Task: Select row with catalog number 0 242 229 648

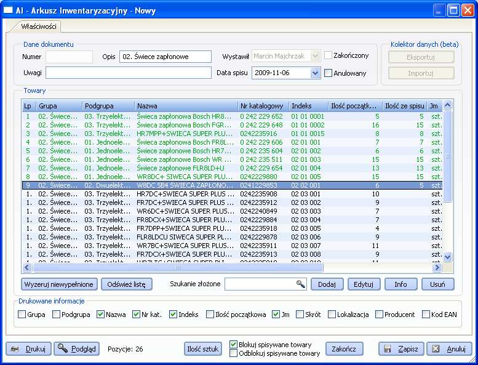Action: coord(233,125)
